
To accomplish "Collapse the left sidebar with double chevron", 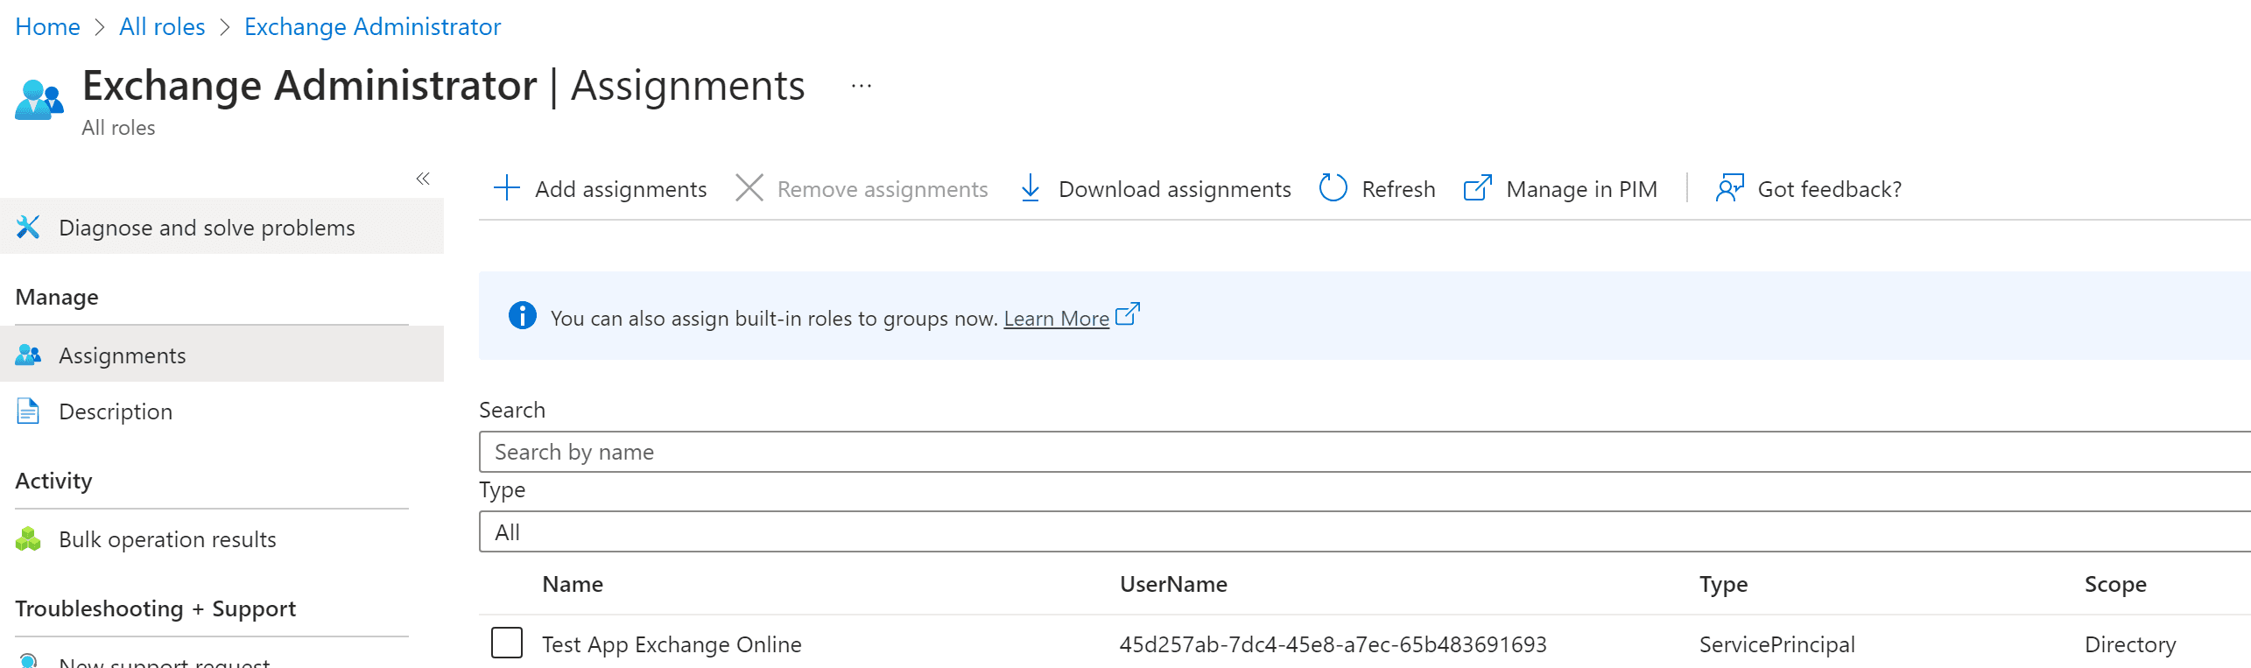I will [x=423, y=179].
